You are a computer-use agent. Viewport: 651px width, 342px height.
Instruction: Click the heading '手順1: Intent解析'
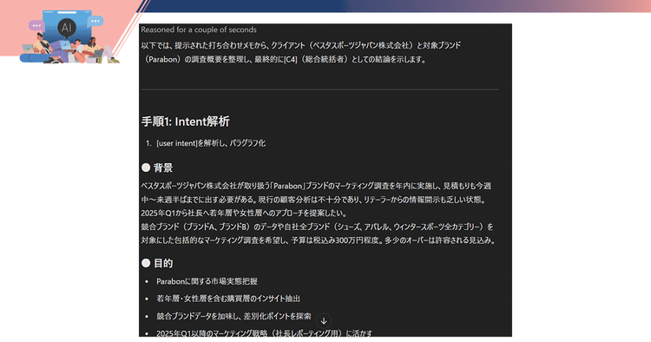[185, 122]
